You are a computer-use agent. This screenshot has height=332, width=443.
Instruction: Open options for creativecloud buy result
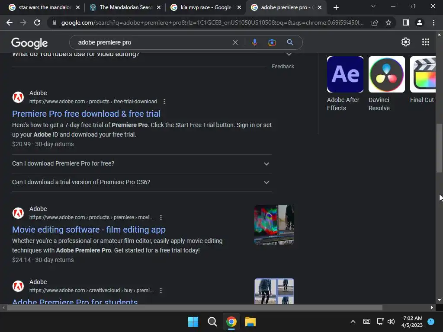pos(161,290)
